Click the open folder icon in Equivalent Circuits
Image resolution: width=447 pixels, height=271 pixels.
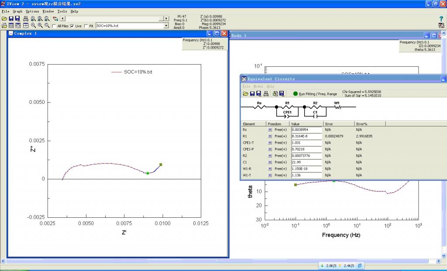pyautogui.click(x=245, y=93)
